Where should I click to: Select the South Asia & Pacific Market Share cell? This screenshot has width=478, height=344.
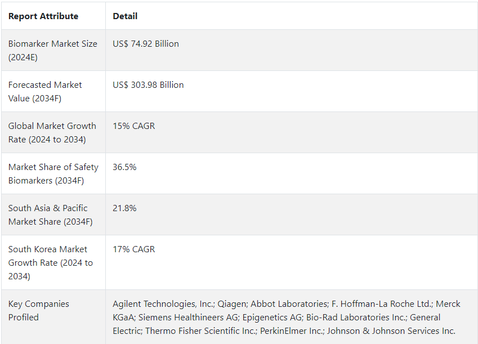point(50,215)
